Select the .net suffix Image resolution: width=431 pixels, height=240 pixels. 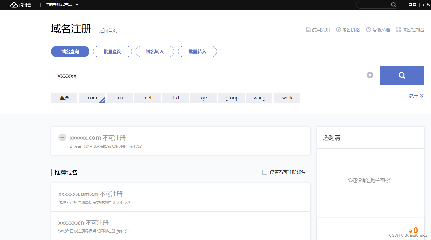point(148,98)
